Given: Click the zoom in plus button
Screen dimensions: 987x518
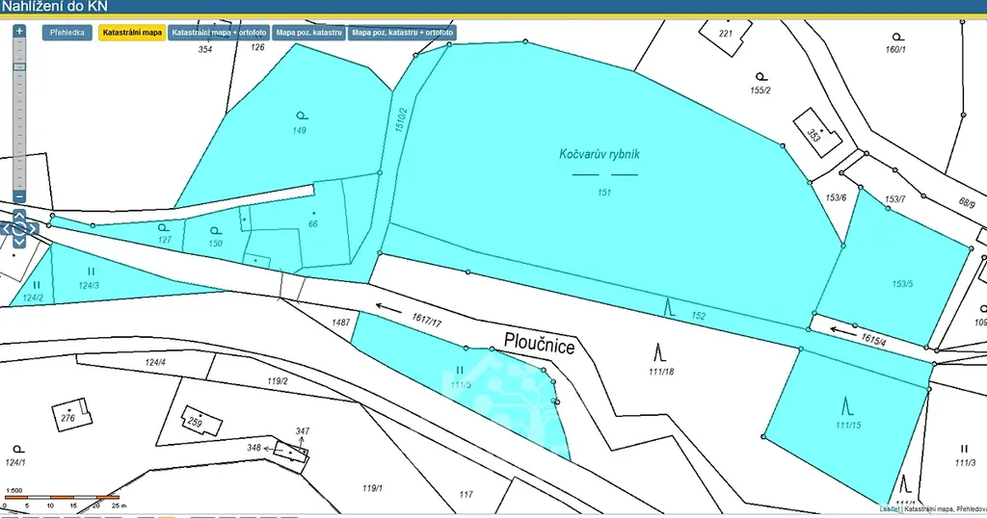Looking at the screenshot, I should click(19, 31).
